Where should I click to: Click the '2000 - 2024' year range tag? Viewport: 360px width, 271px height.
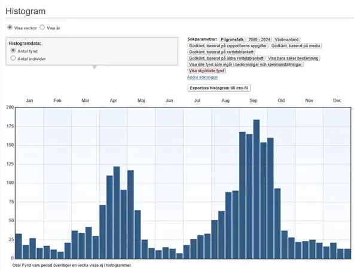tap(260, 39)
